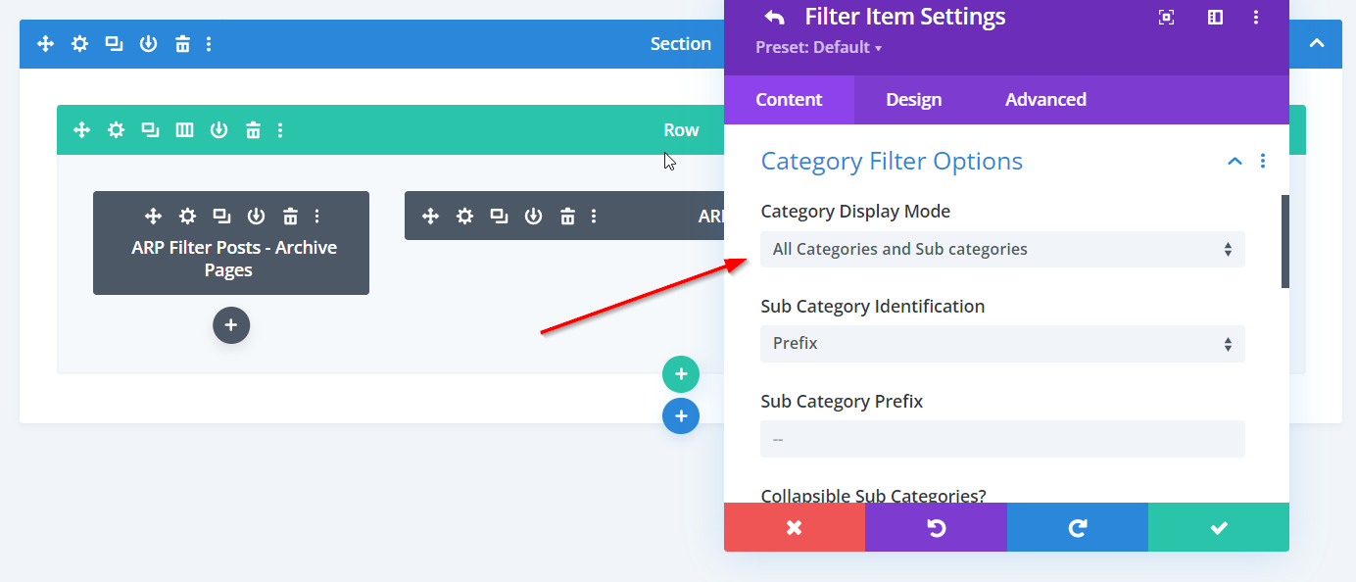The image size is (1356, 582).
Task: Toggle the settings modal expand/fullscreen icon
Action: pos(1166,18)
